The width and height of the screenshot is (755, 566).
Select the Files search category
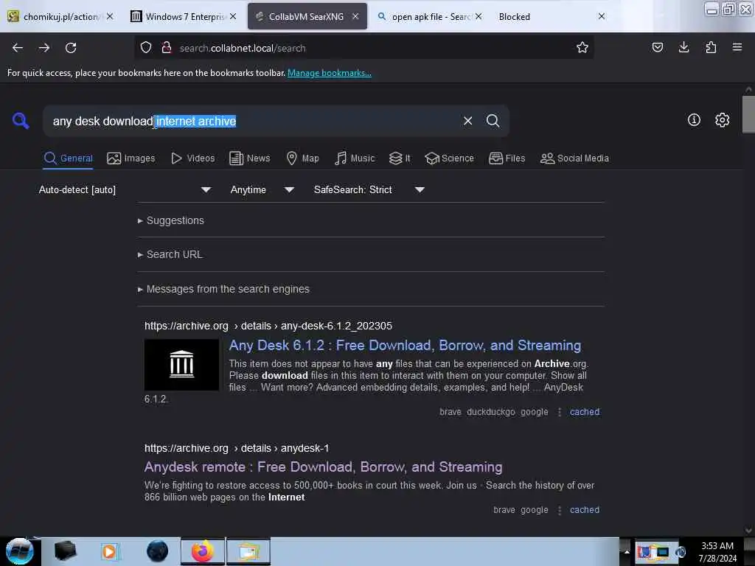click(507, 158)
